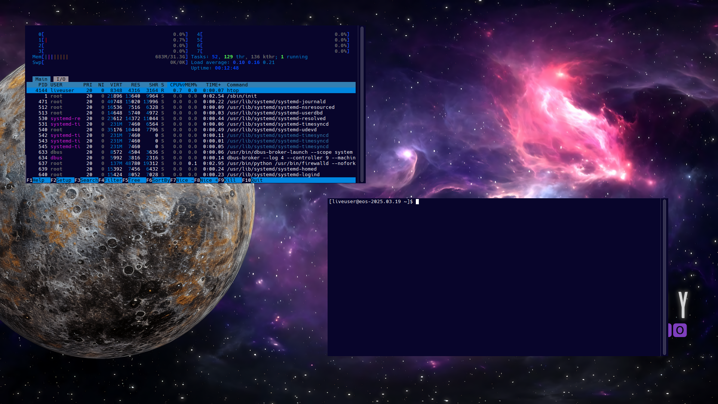Screen dimensions: 718x404
Task: Select the highlighted htop process row
Action: pyautogui.click(x=191, y=91)
